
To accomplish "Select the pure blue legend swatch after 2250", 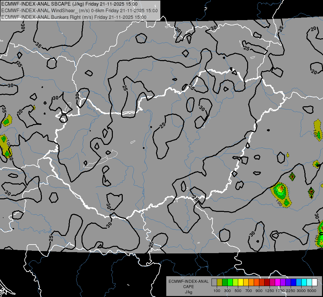I will pyautogui.click(x=294, y=282).
